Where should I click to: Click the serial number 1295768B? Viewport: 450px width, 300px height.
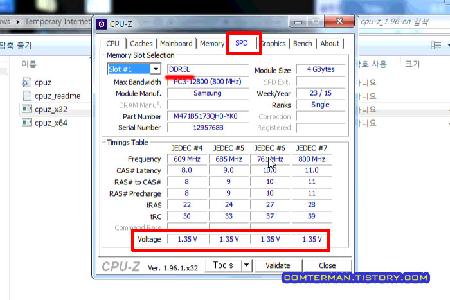[x=208, y=128]
